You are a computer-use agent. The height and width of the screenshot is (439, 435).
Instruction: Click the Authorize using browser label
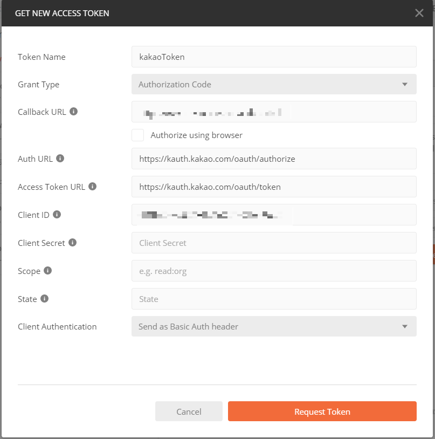196,135
